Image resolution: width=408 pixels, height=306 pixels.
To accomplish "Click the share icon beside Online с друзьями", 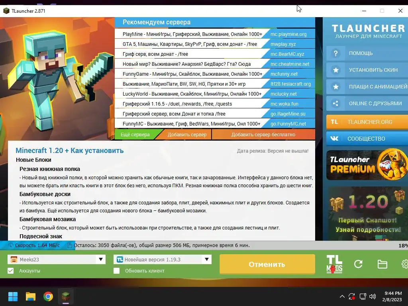I will coord(335,103).
